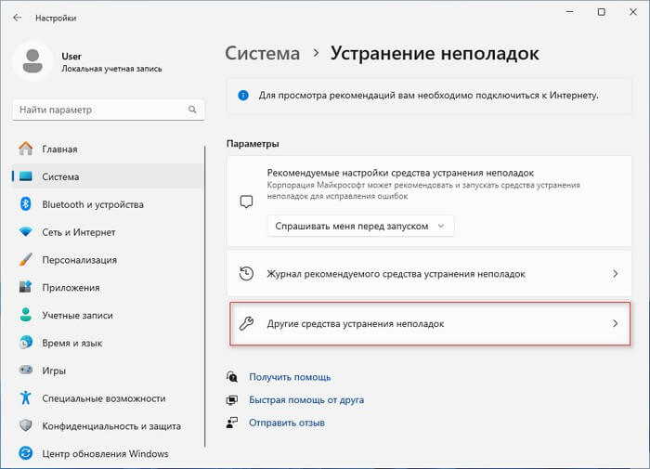
Task: Go to Учетные записи
Action: (108, 315)
